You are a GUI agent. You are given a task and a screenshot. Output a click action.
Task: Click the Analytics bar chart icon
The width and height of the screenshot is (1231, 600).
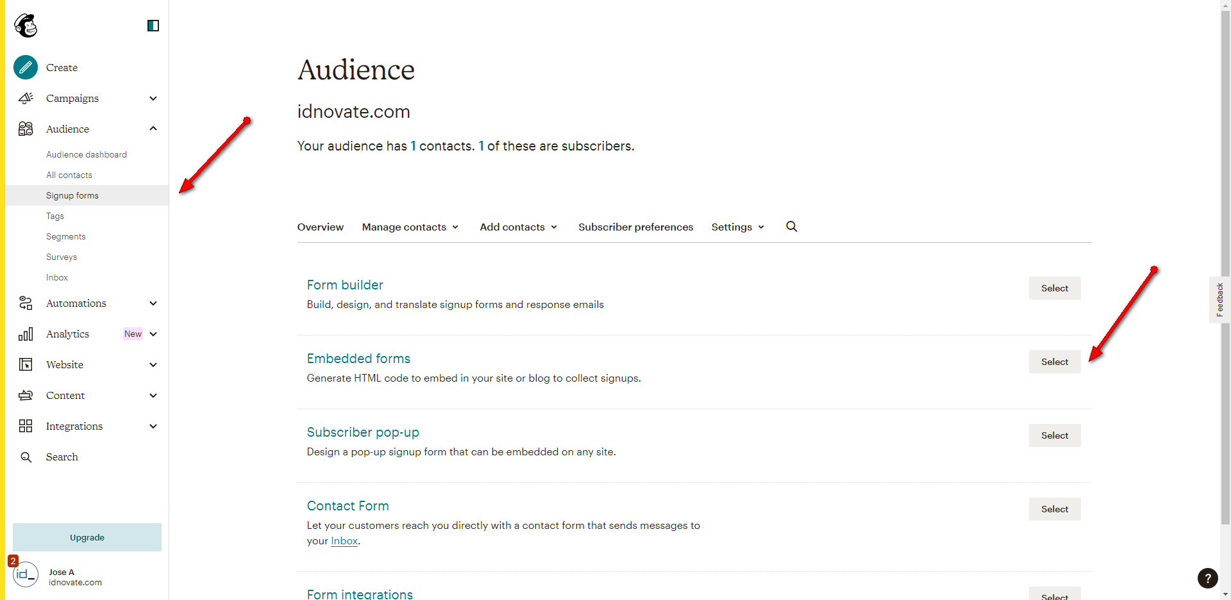click(x=26, y=334)
